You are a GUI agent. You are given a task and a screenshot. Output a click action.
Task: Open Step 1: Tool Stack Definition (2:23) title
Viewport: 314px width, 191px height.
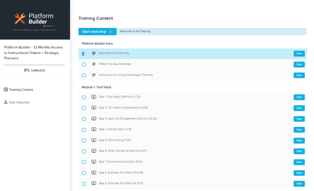click(x=120, y=97)
